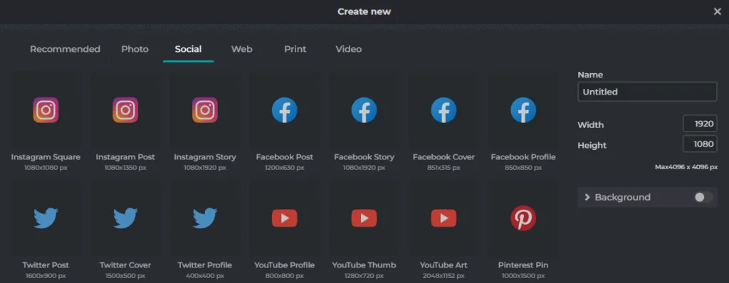Choose the Instagram Post template icon

pos(125,110)
